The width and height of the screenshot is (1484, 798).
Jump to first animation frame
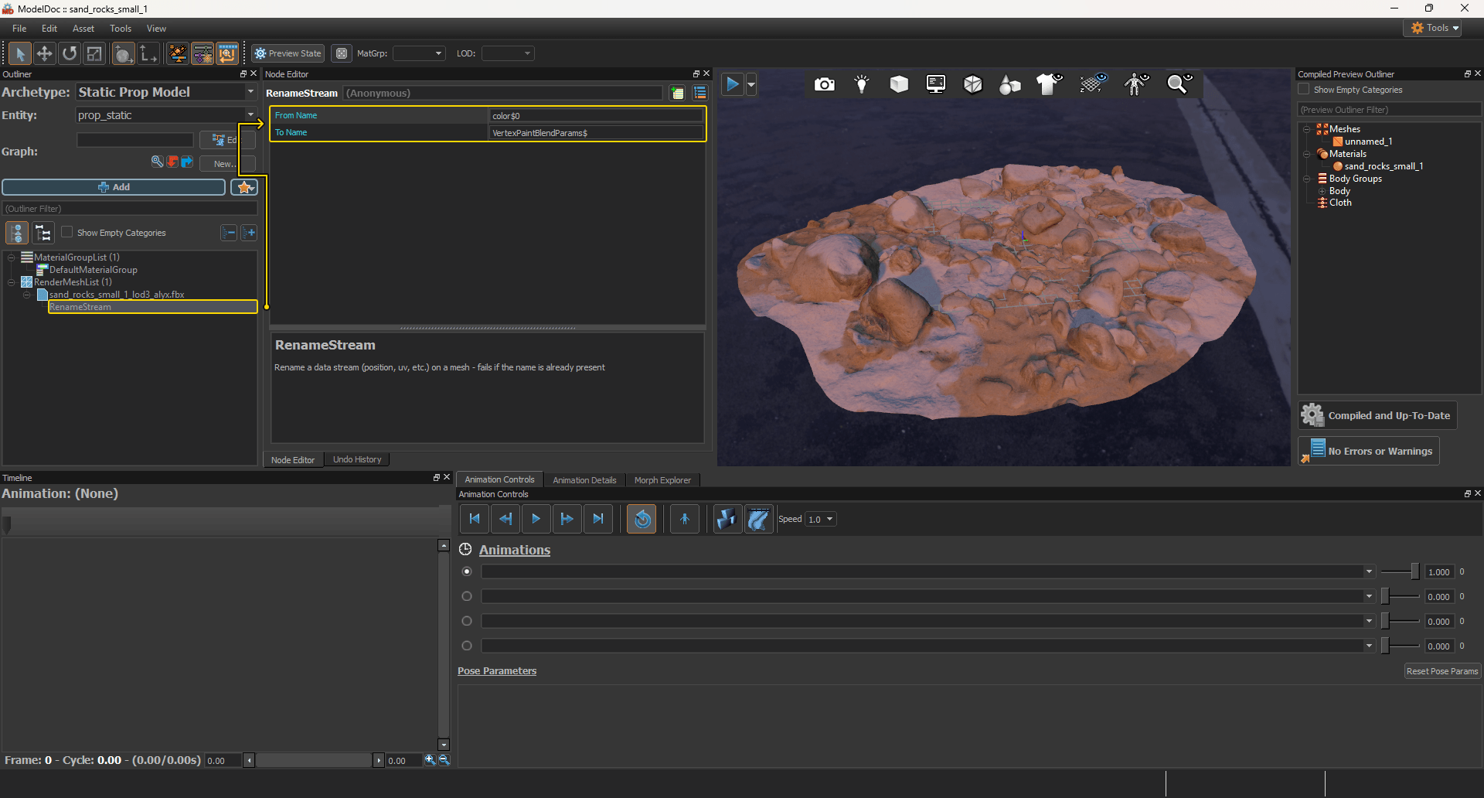click(475, 519)
